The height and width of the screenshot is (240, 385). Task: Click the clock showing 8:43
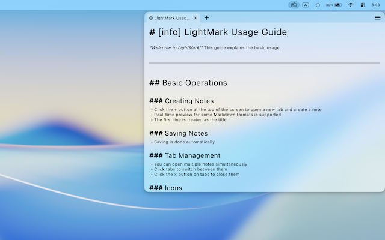coord(375,5)
